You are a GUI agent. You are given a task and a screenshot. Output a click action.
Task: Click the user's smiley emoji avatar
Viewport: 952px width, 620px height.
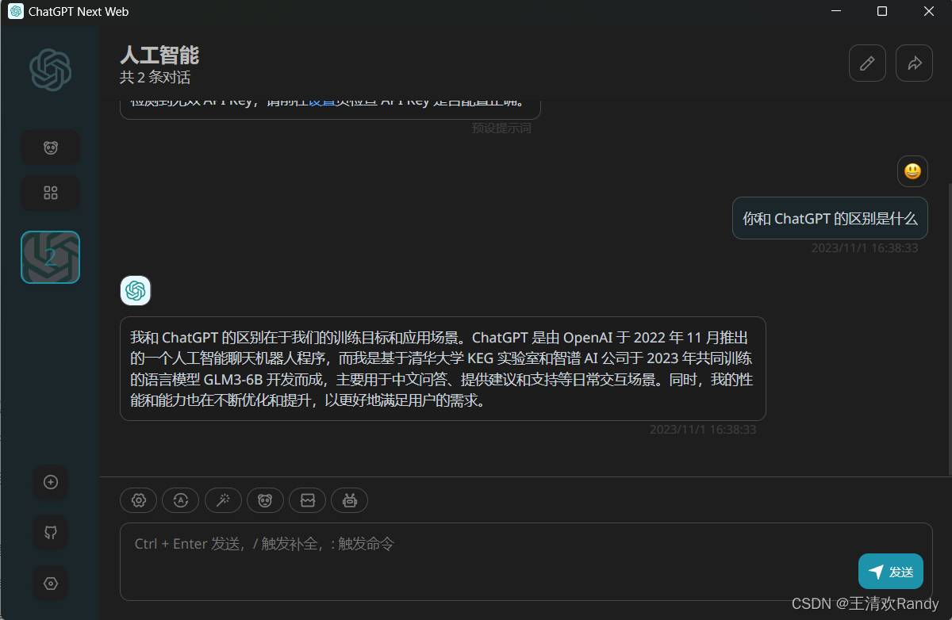(912, 171)
